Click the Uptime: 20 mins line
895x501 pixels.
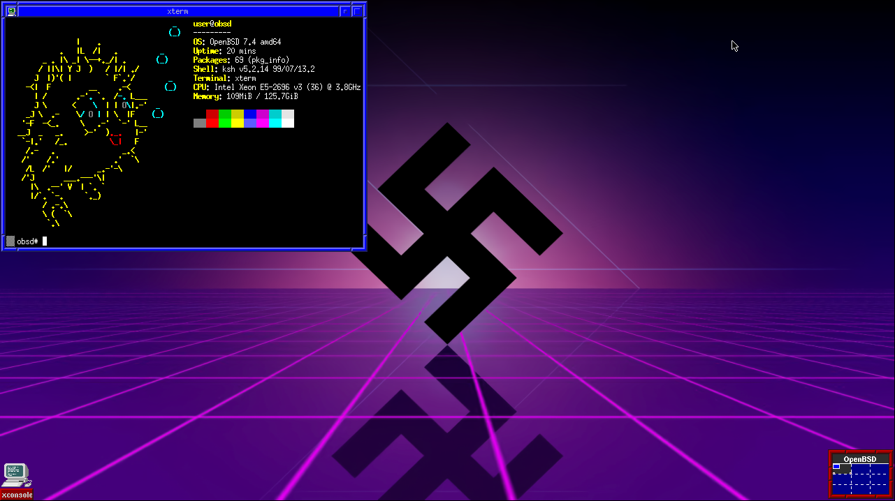(x=224, y=51)
